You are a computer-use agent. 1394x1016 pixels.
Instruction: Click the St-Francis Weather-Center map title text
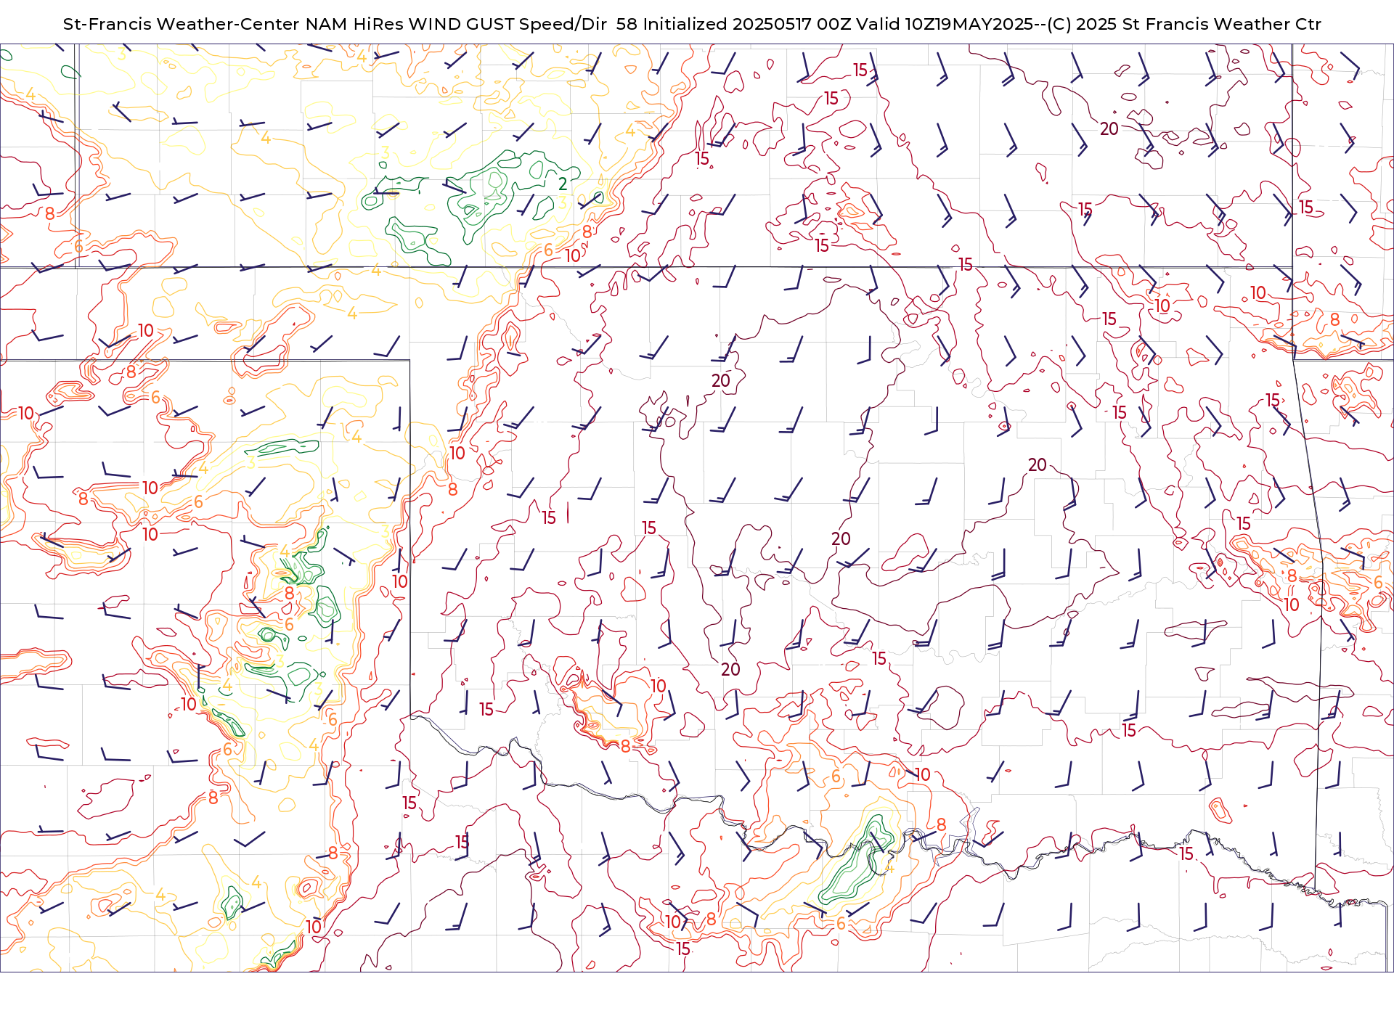point(692,24)
